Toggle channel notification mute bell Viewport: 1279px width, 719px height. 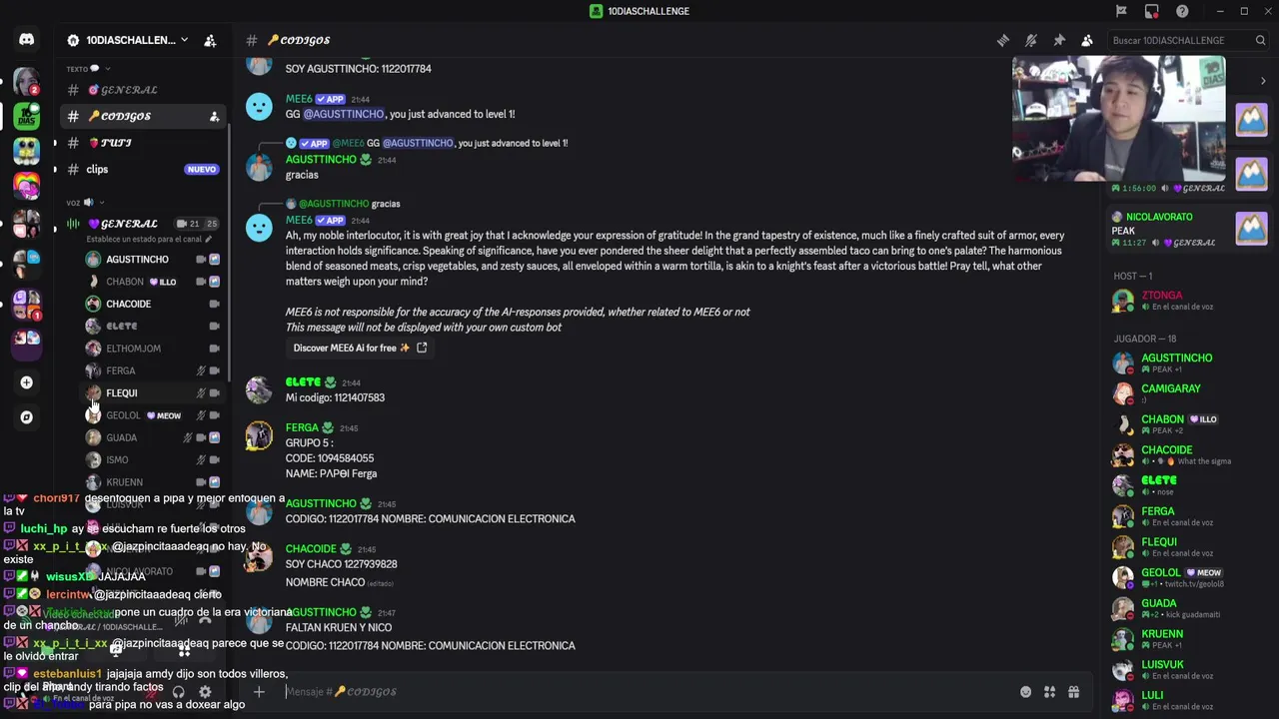[x=1031, y=41]
